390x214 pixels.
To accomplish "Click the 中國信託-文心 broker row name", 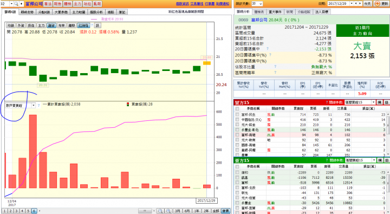I will 251,120.
